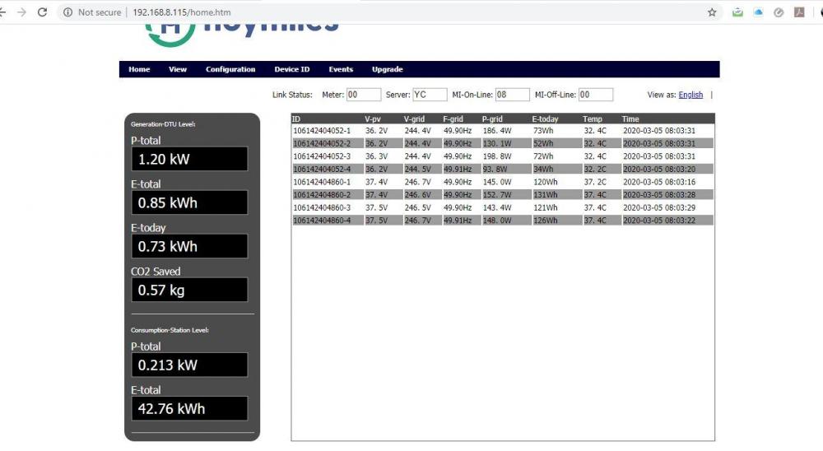
Task: Click the V-pv column header
Action: [373, 119]
